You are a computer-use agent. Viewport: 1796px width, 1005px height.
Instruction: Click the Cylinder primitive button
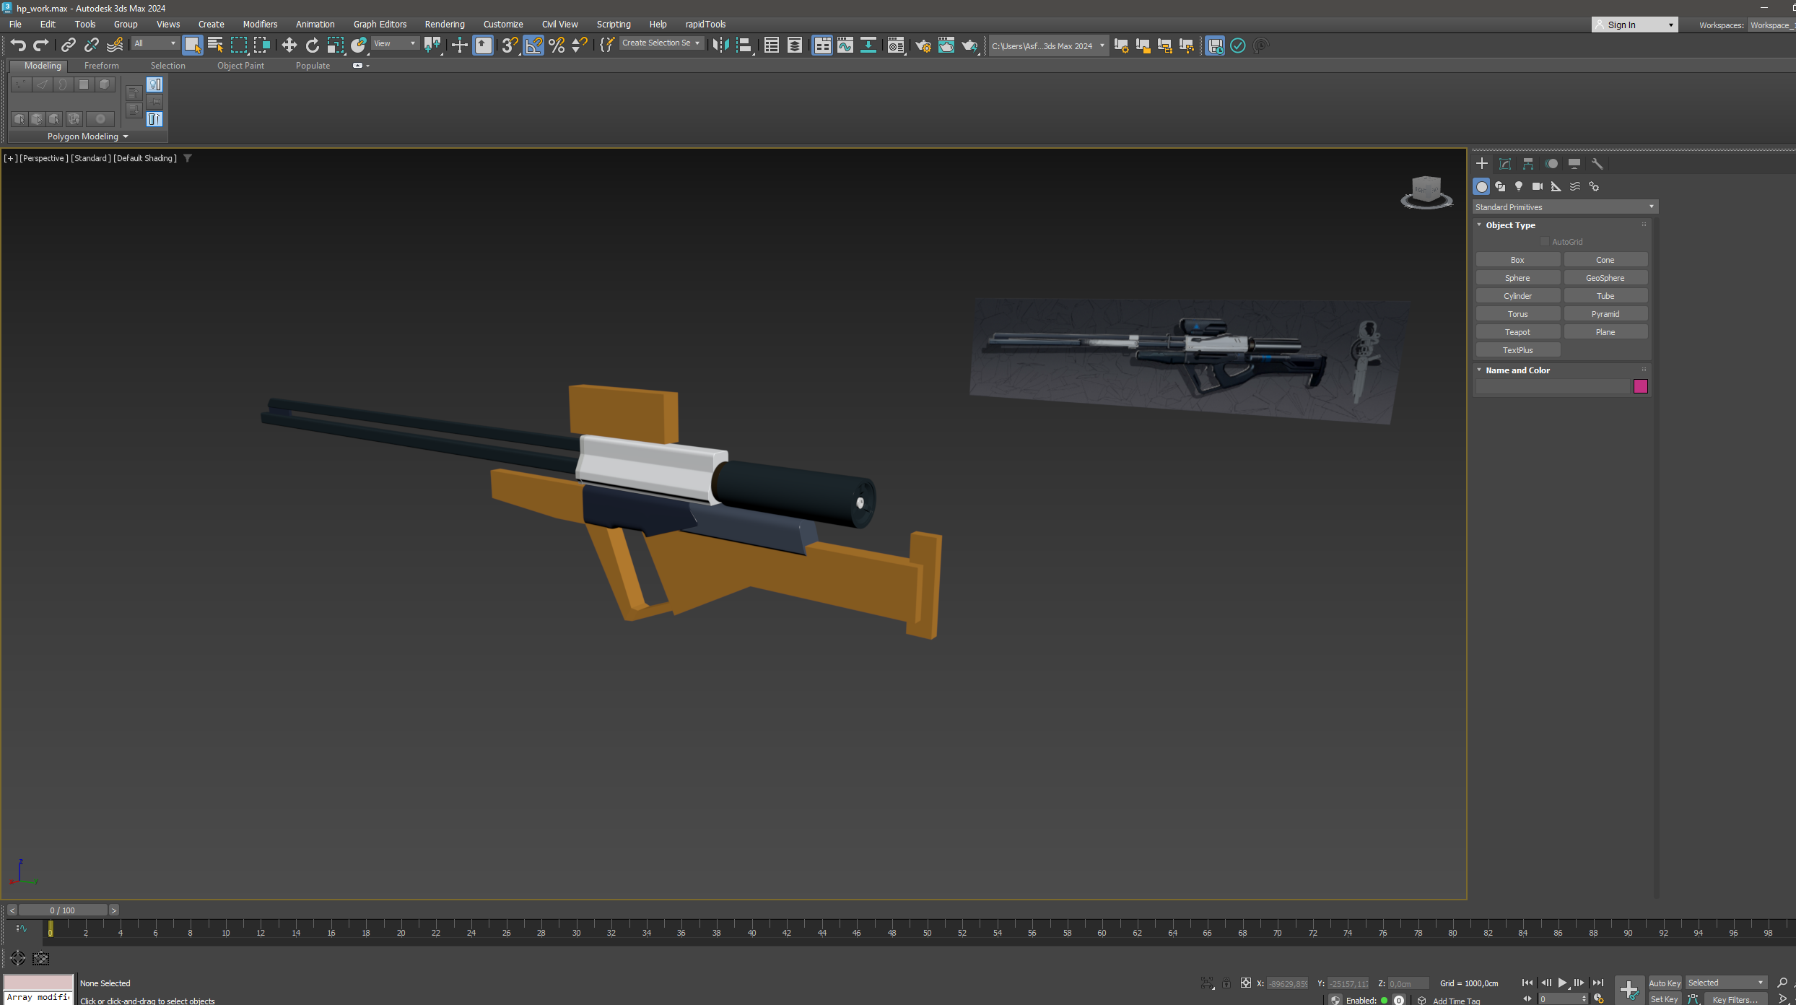point(1517,296)
